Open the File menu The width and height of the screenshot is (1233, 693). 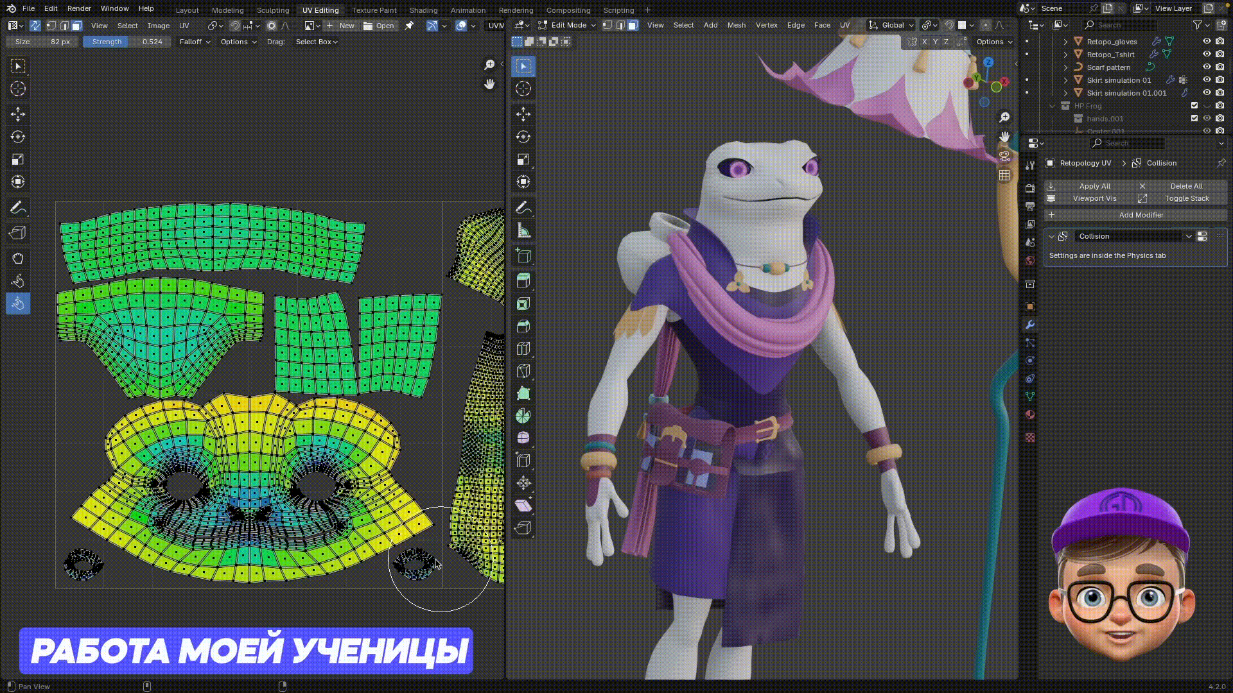coord(28,8)
